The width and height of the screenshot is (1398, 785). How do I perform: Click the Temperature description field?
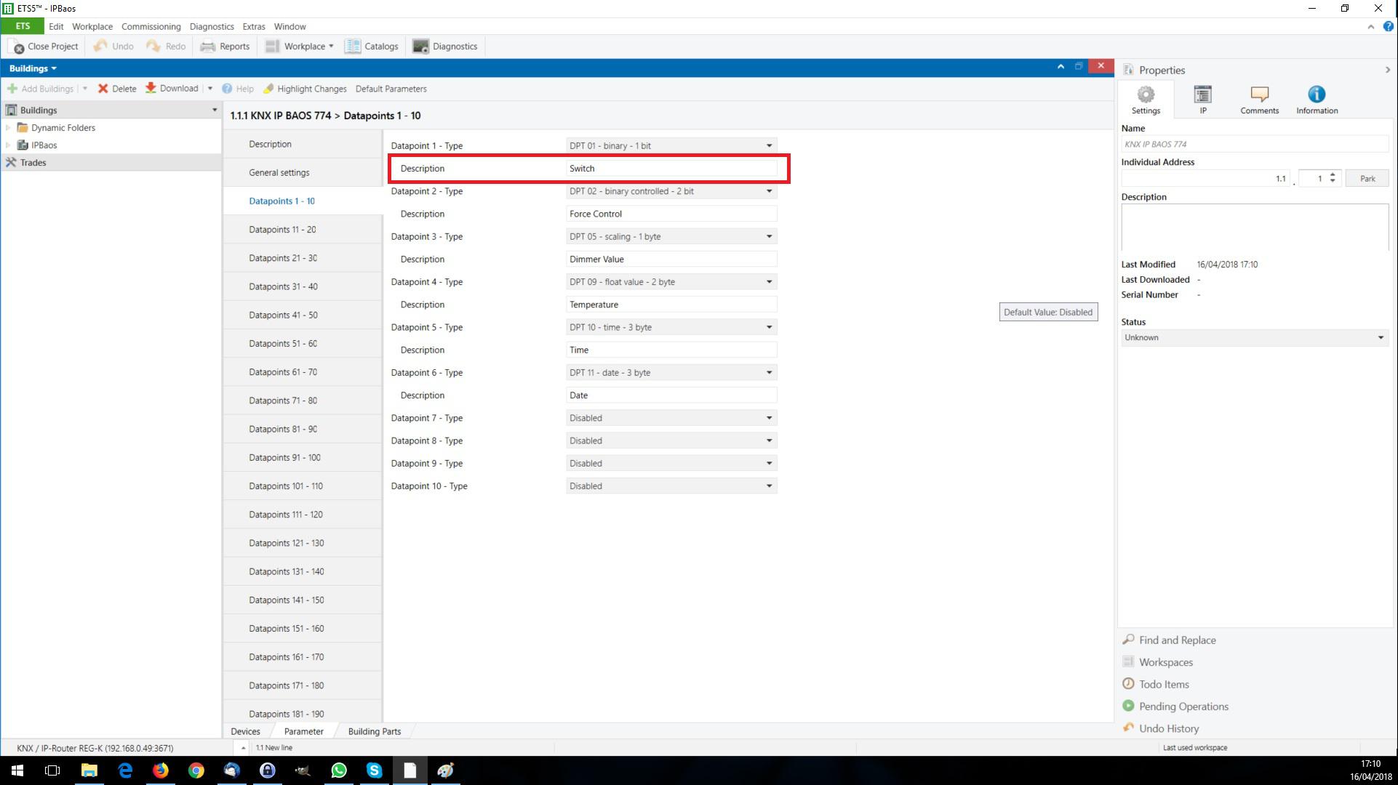[x=671, y=305]
